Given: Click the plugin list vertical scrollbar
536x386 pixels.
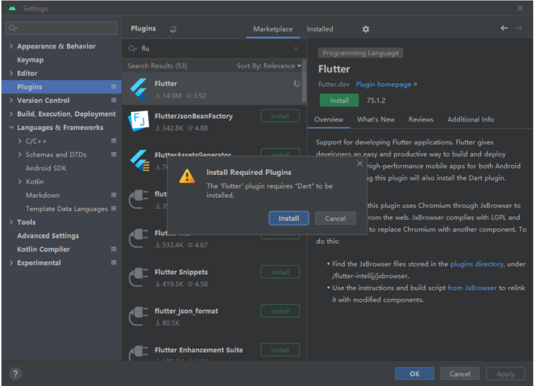Looking at the screenshot, I should point(304,81).
